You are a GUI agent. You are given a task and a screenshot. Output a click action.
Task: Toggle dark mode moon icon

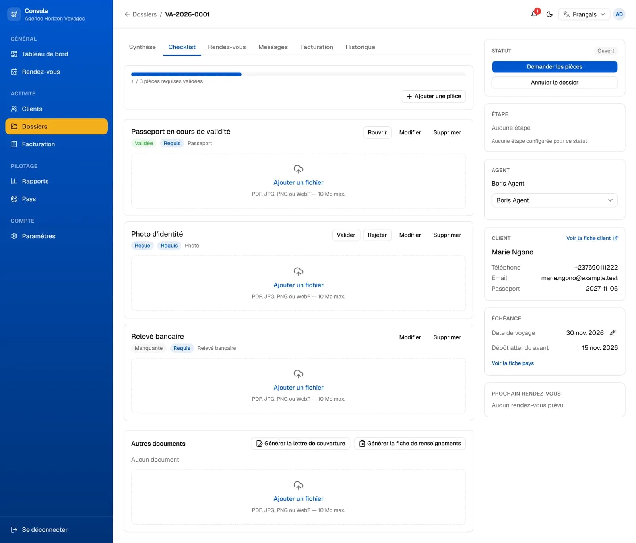click(549, 14)
